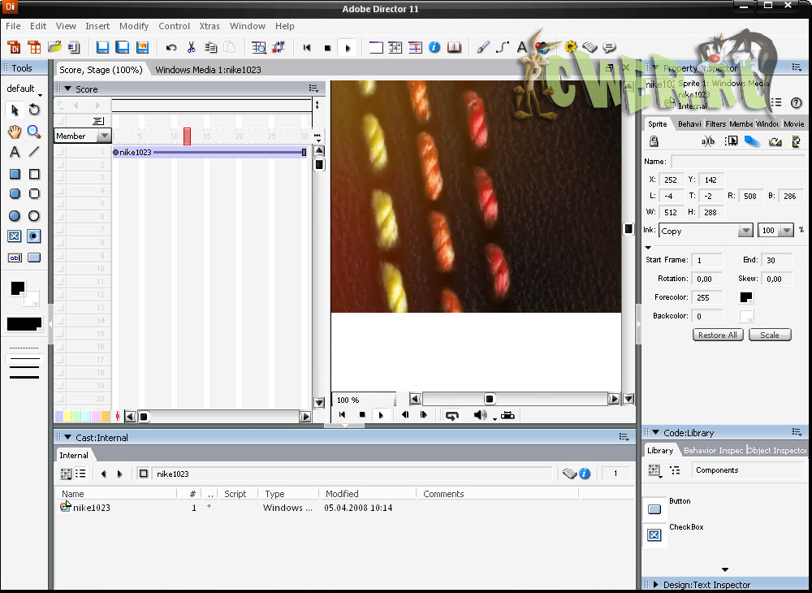Select the Radio Button tool in Tools panel
812x593 pixels.
tap(34, 236)
